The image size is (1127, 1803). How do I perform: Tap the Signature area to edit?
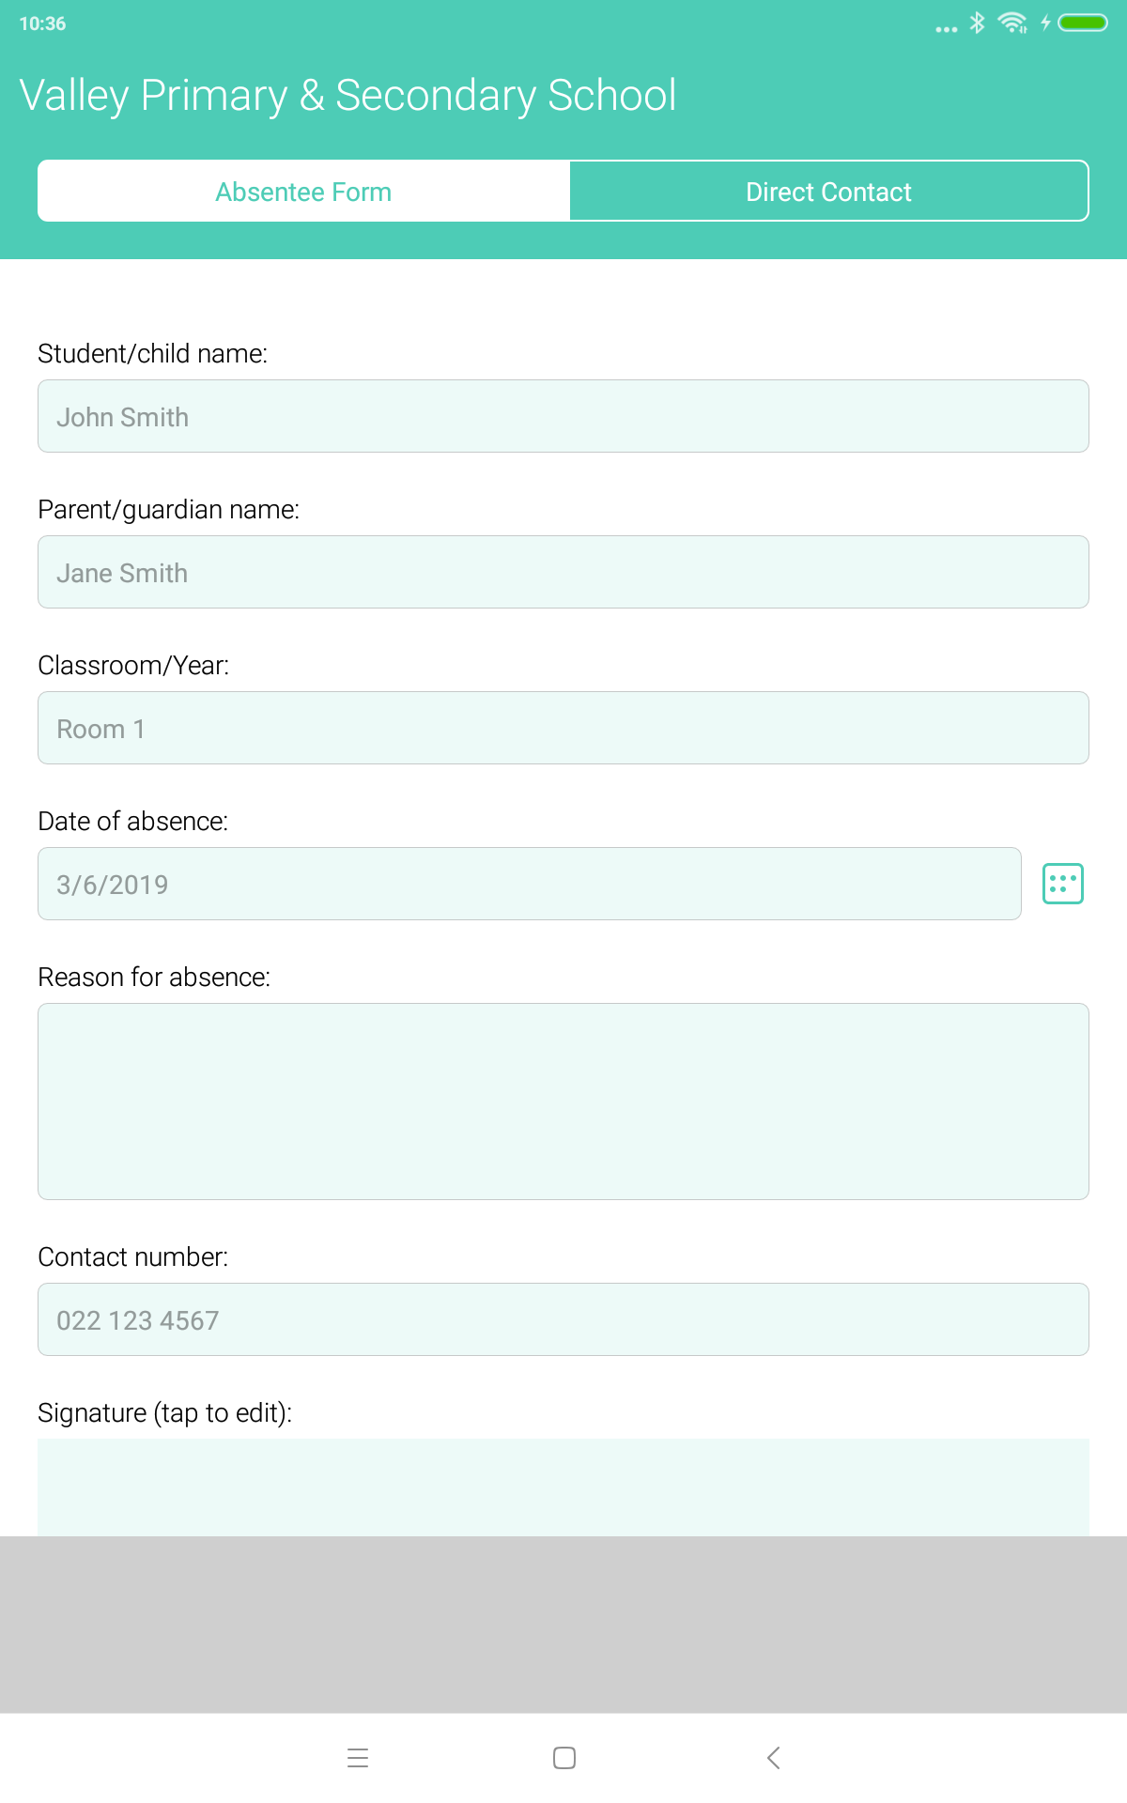pos(563,1487)
